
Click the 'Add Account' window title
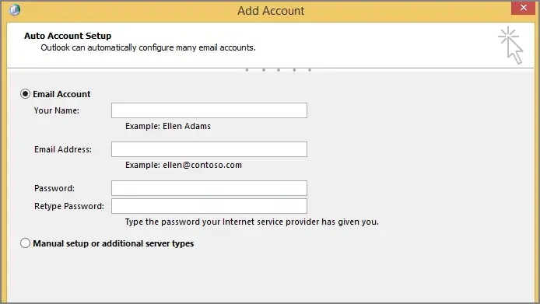coord(271,11)
